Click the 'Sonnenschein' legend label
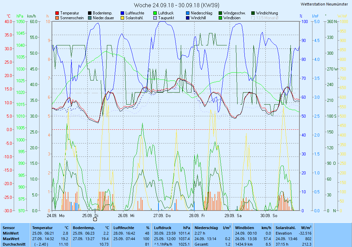 (x=72, y=18)
